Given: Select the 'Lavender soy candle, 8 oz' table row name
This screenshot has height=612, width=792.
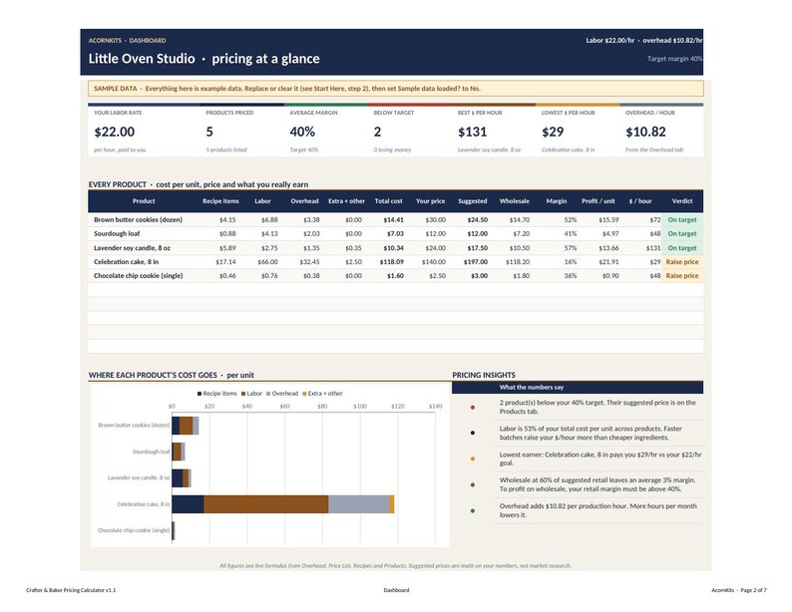Looking at the screenshot, I should pos(132,248).
